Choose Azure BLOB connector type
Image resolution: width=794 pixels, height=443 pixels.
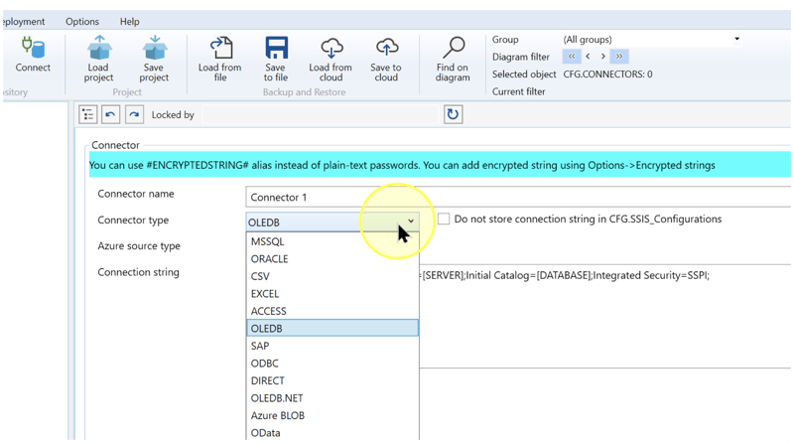click(332, 415)
